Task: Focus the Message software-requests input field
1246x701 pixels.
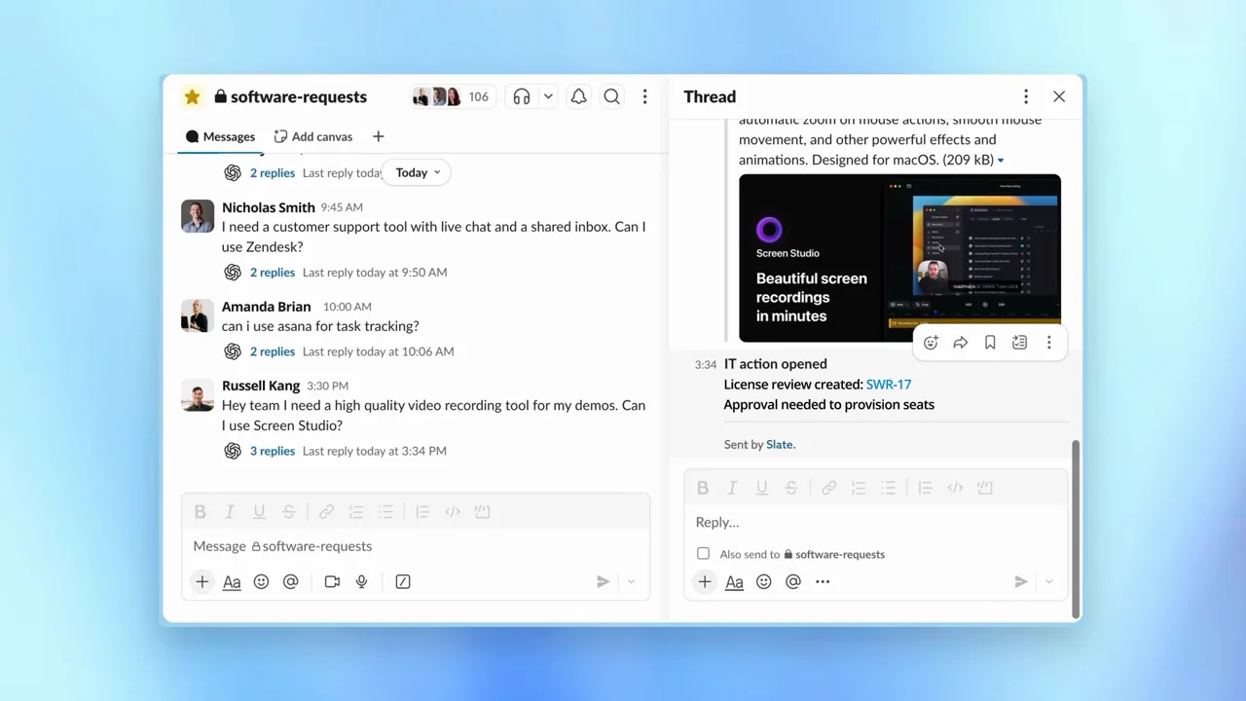Action: (416, 546)
